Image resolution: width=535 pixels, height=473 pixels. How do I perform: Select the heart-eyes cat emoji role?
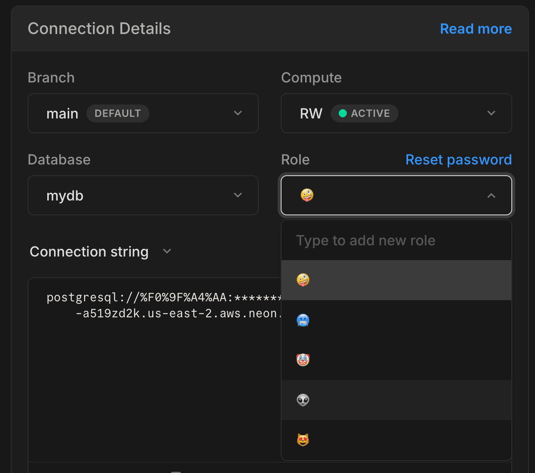pyautogui.click(x=303, y=440)
